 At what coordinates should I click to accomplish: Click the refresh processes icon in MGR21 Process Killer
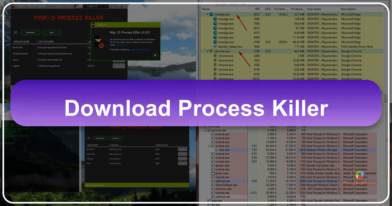pos(15,32)
